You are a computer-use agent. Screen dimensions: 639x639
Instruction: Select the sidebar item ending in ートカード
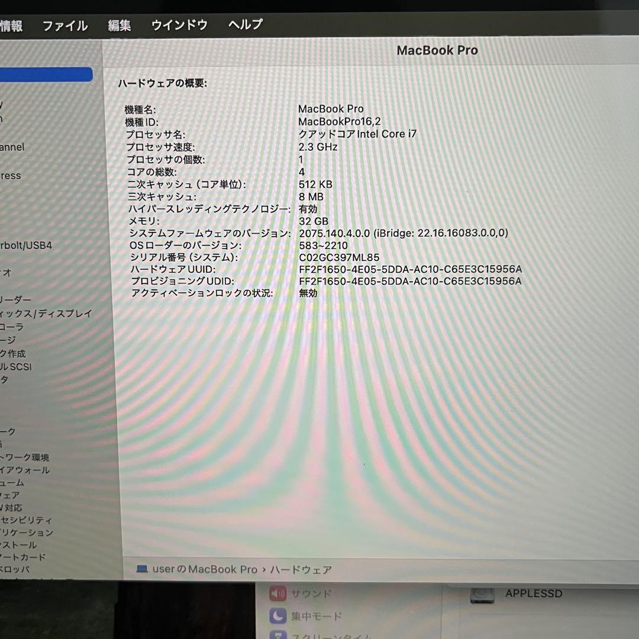23,557
